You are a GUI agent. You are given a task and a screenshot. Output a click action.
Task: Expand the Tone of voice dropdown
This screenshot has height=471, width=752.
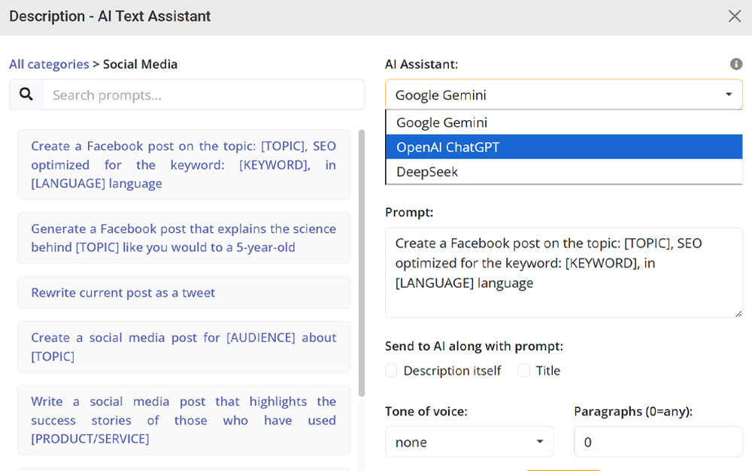coord(469,442)
